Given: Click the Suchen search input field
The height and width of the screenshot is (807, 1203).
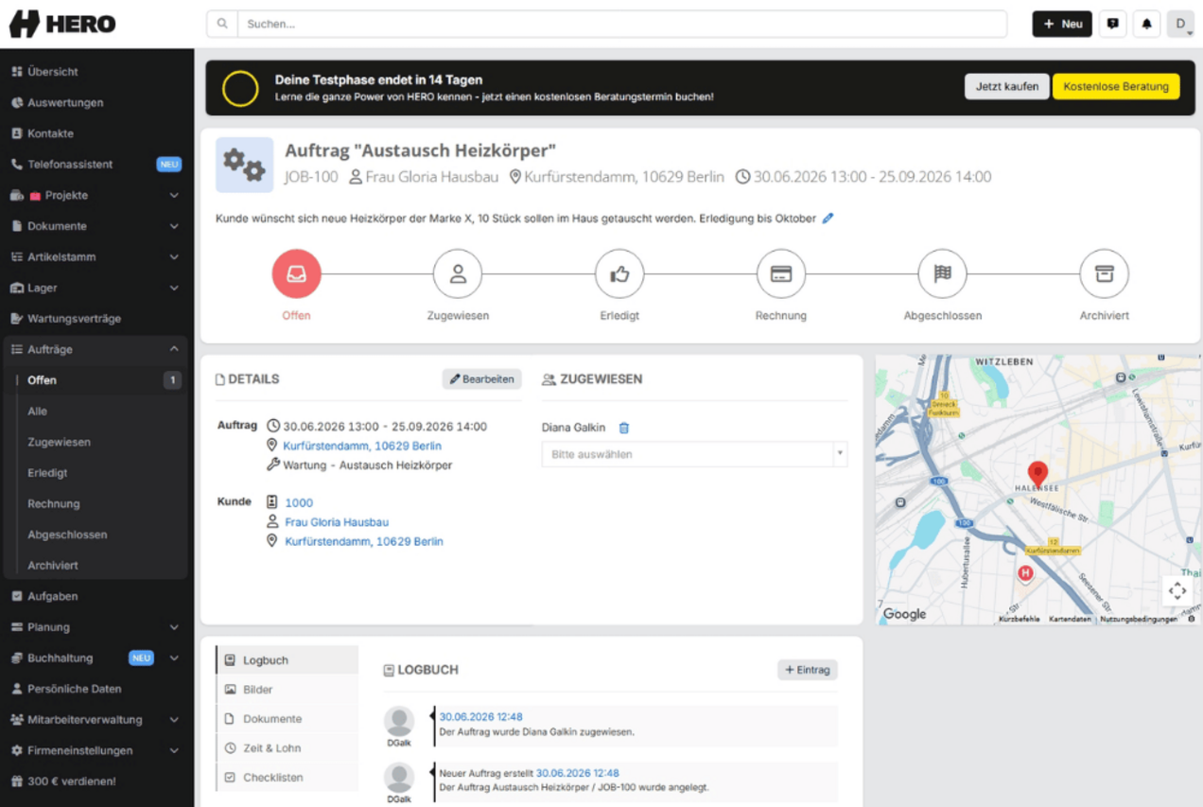Looking at the screenshot, I should tap(622, 24).
